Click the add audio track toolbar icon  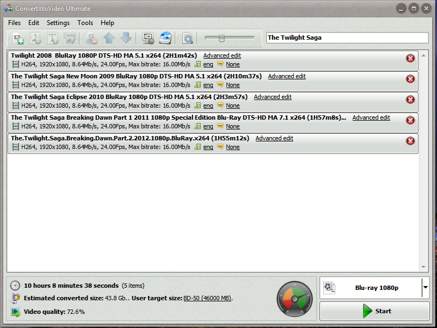(36, 38)
